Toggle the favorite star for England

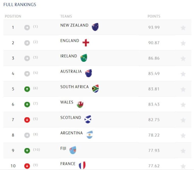click(183, 43)
